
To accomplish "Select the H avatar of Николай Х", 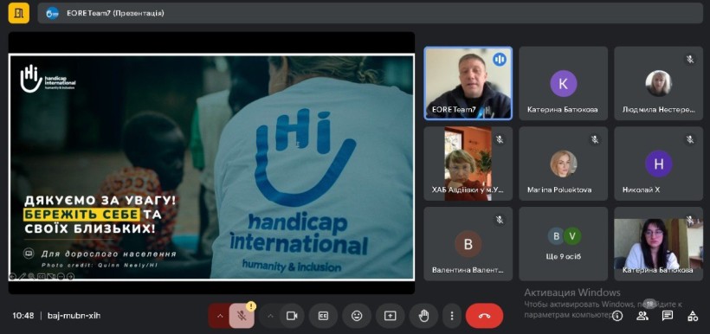I will [658, 164].
